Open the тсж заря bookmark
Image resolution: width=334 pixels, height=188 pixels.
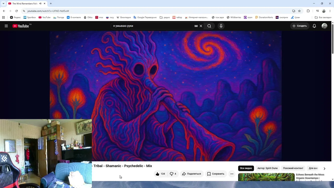point(218,17)
